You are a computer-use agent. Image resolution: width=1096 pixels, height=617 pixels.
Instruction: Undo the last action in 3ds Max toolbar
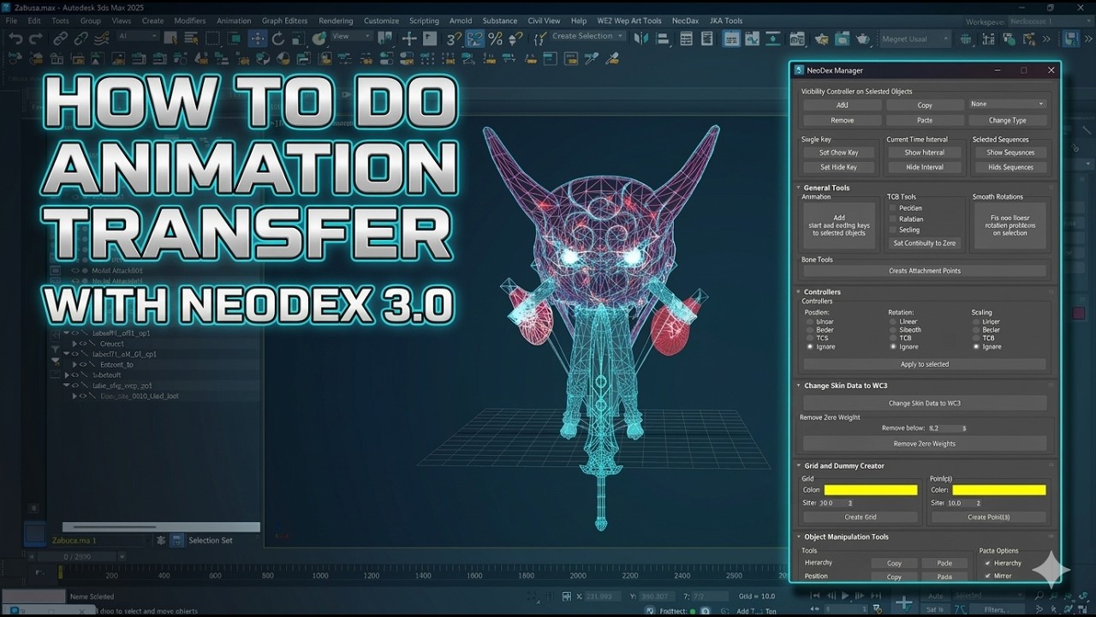(15, 39)
